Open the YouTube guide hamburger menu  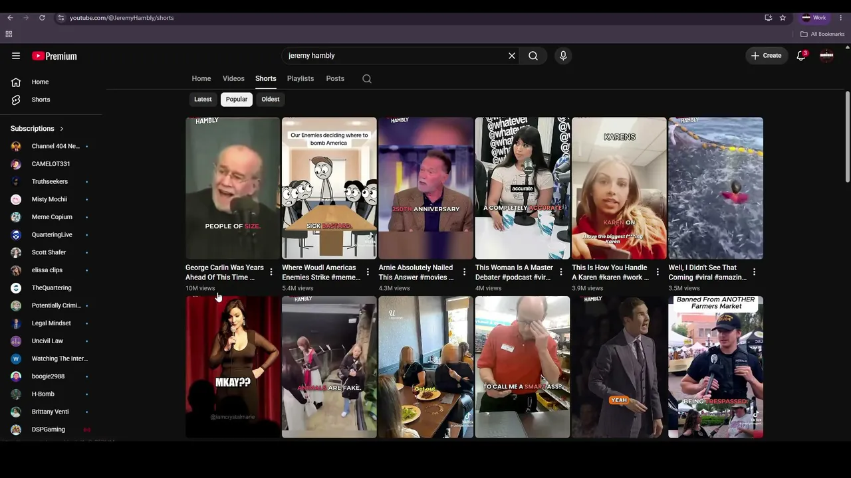coord(16,56)
